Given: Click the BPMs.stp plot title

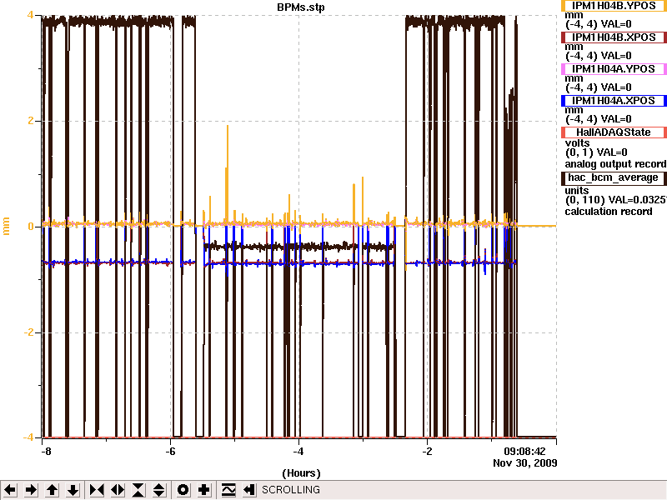Looking at the screenshot, I should (x=301, y=7).
